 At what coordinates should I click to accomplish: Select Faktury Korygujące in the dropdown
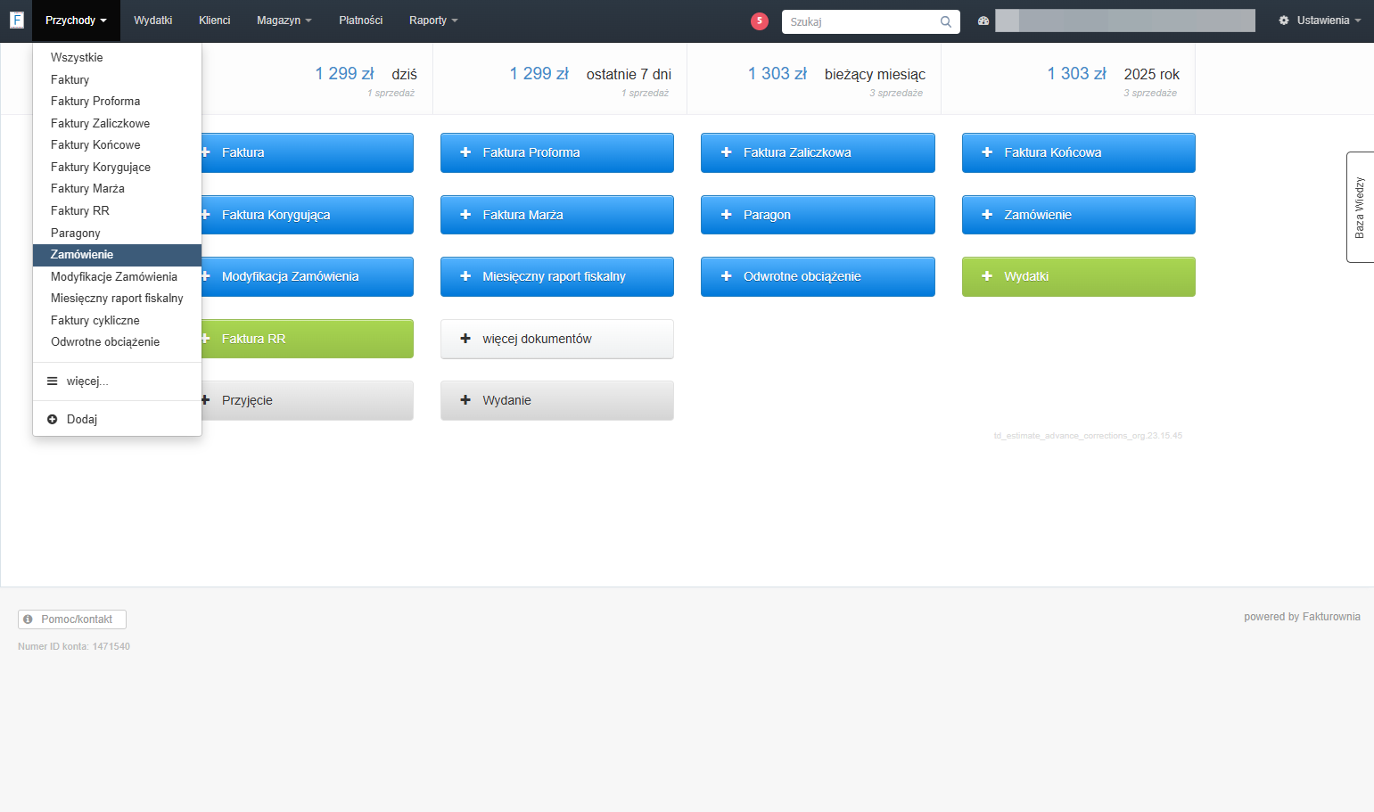click(117, 167)
